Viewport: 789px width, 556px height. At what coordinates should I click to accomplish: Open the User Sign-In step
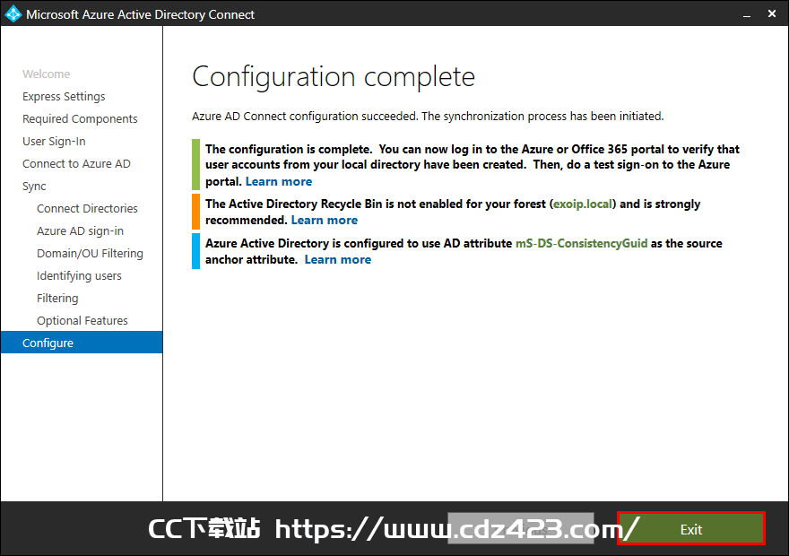tap(54, 142)
